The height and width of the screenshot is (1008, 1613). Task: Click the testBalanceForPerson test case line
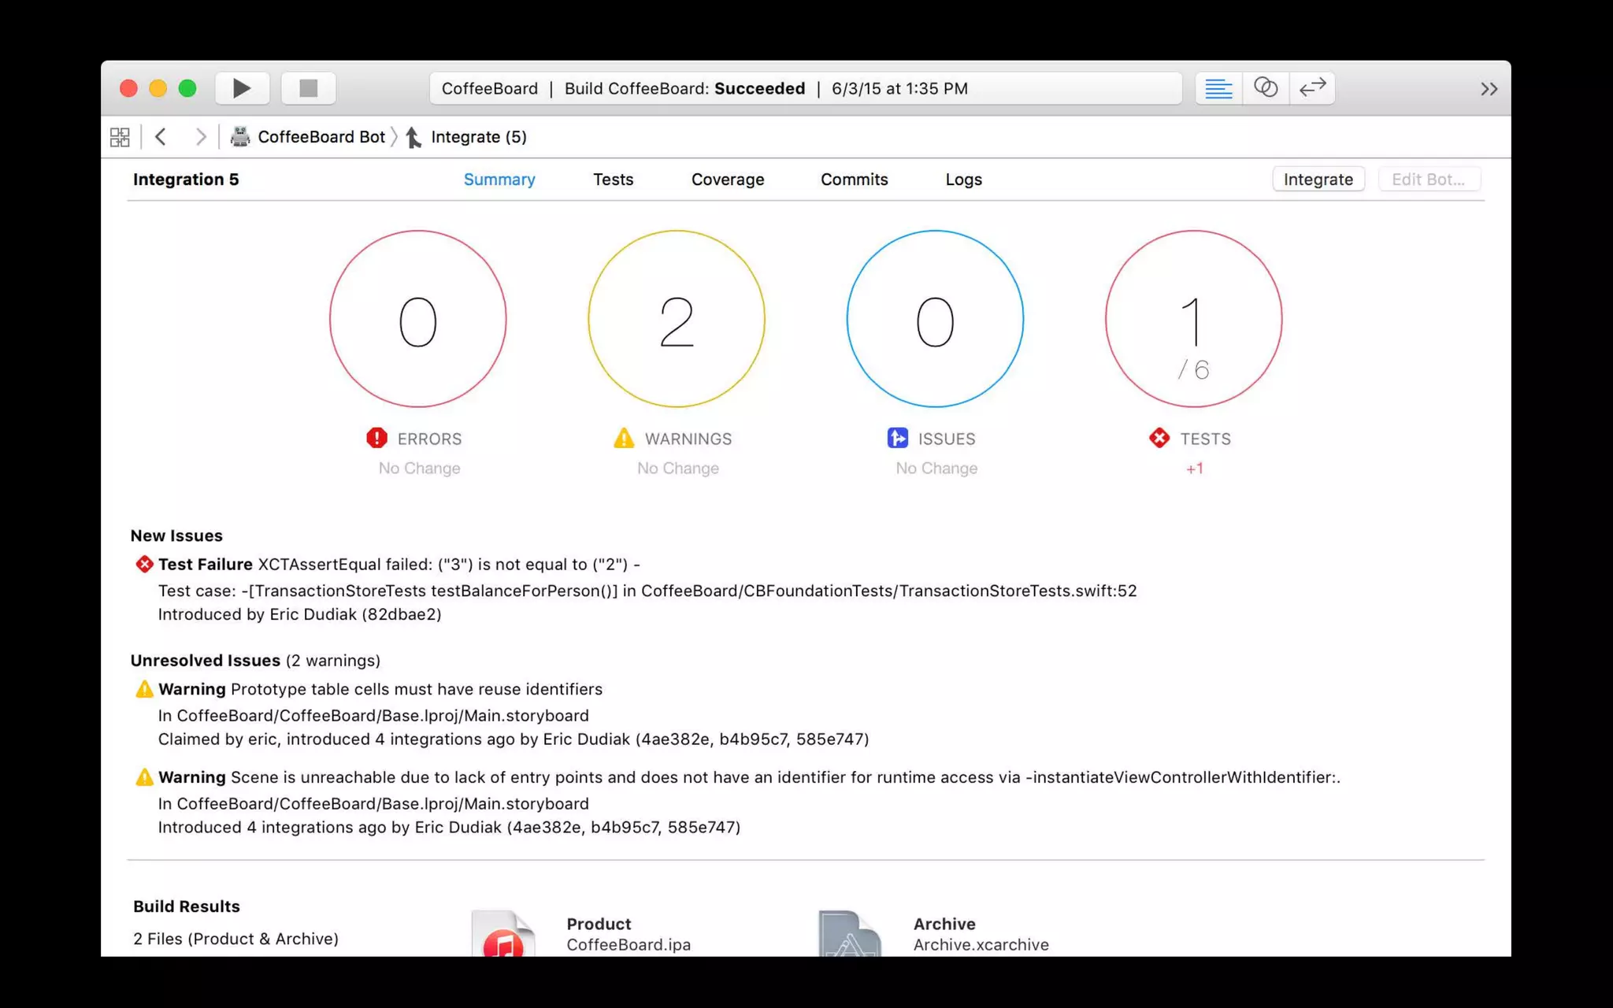(647, 591)
